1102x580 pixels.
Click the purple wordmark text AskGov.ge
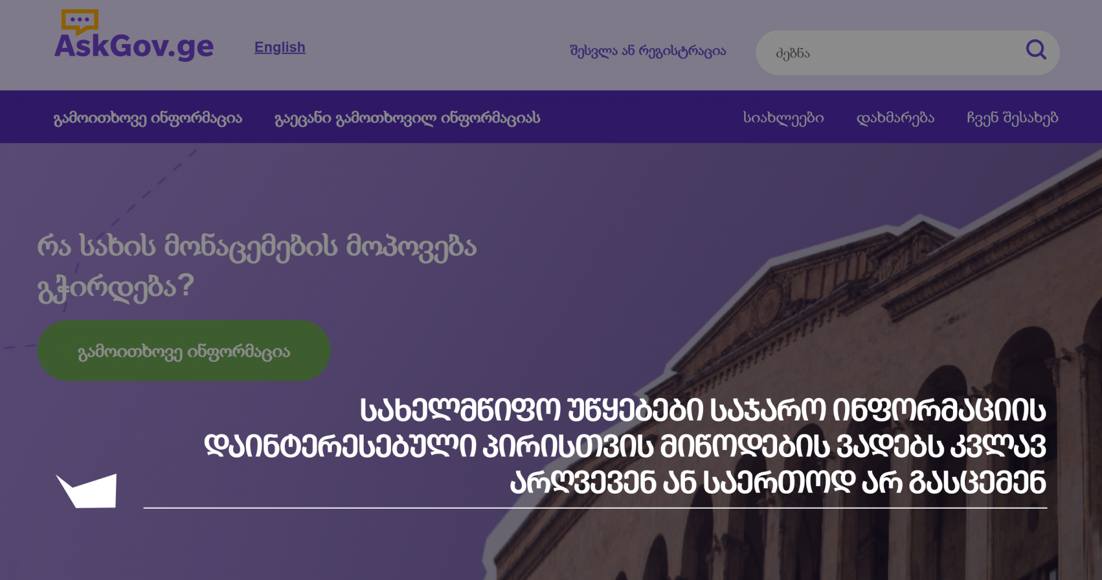132,47
